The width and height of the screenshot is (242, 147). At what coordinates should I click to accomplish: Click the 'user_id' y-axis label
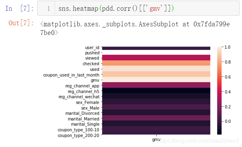[92, 47]
